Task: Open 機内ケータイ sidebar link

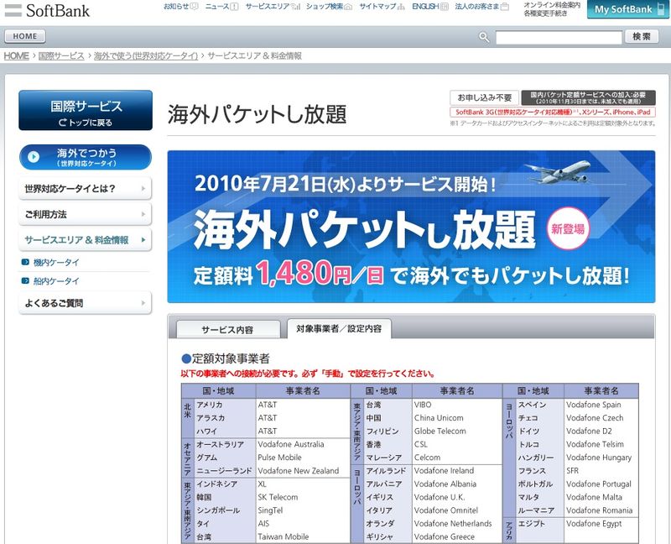Action: click(56, 262)
